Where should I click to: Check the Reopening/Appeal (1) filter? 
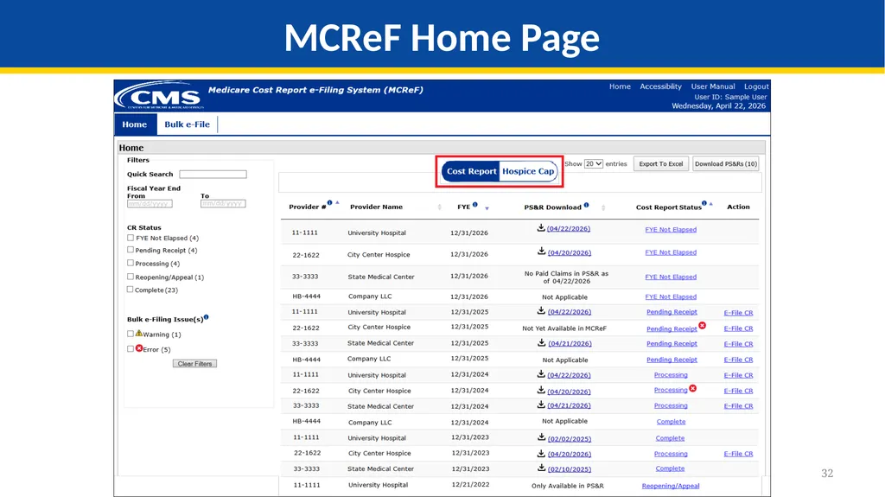pyautogui.click(x=131, y=277)
